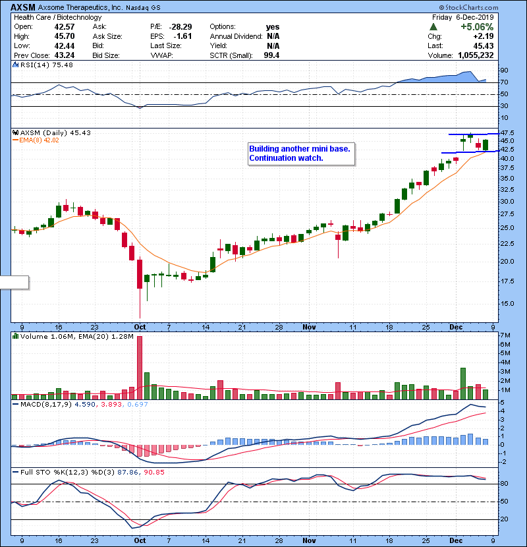Click the Oct label on price chart axis

point(140,328)
